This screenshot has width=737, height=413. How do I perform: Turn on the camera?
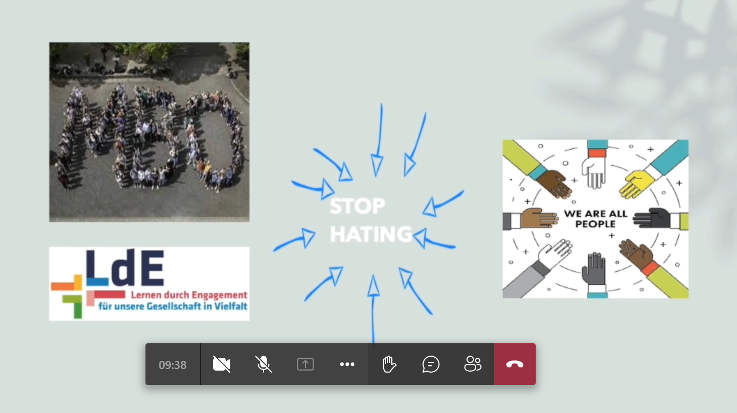[x=221, y=364]
